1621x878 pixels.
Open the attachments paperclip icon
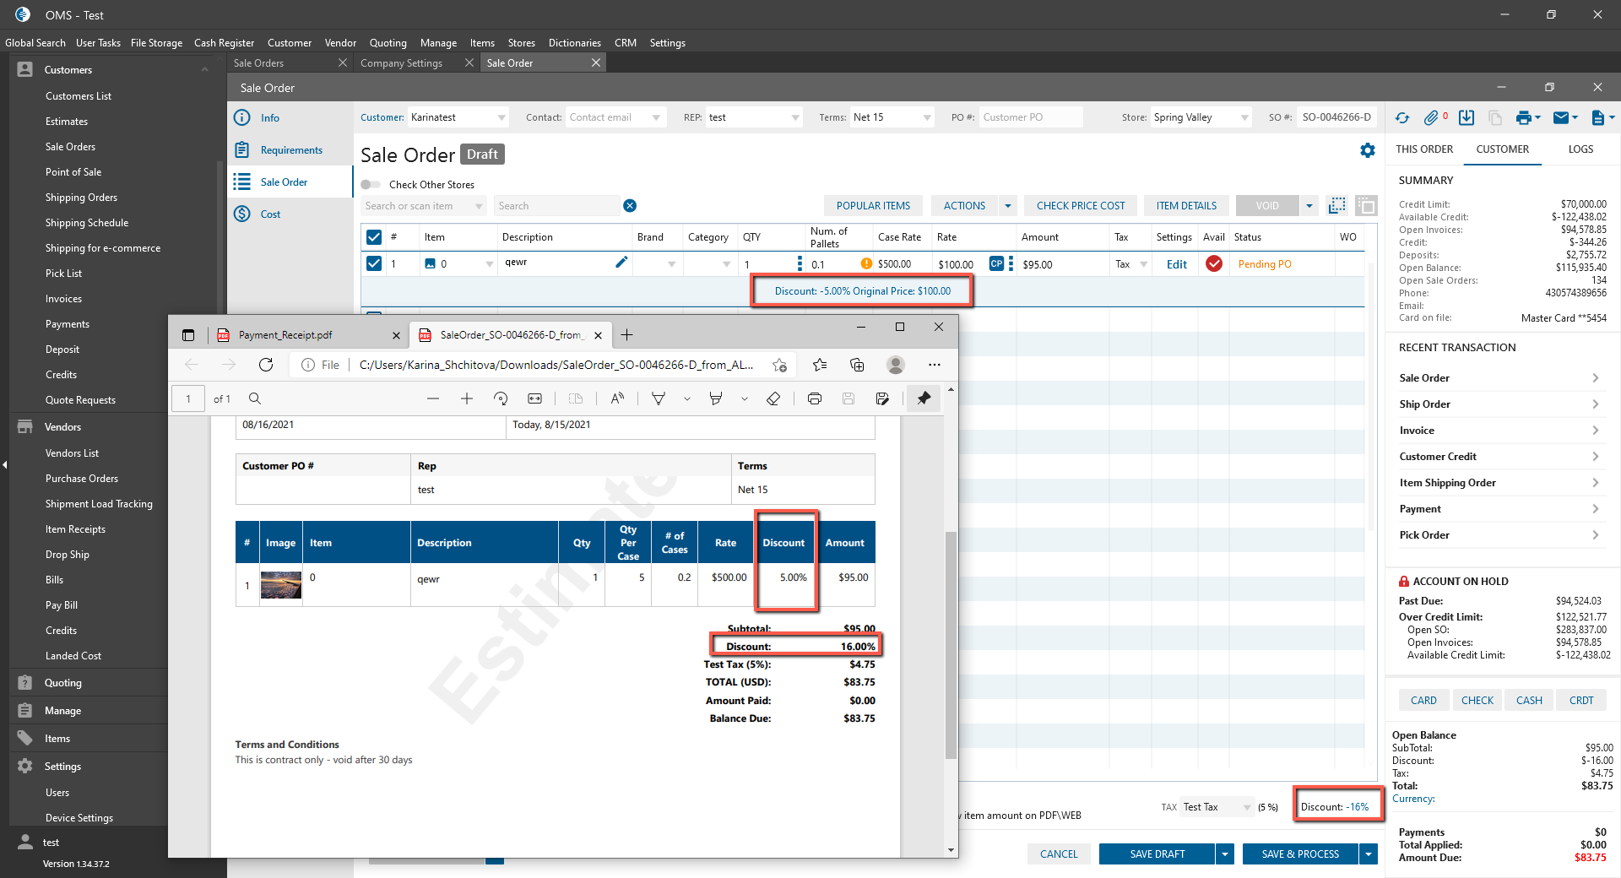tap(1431, 118)
